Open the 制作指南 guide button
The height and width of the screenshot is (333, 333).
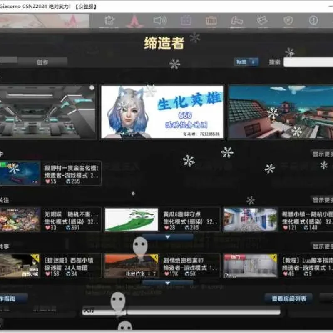pos(13,299)
